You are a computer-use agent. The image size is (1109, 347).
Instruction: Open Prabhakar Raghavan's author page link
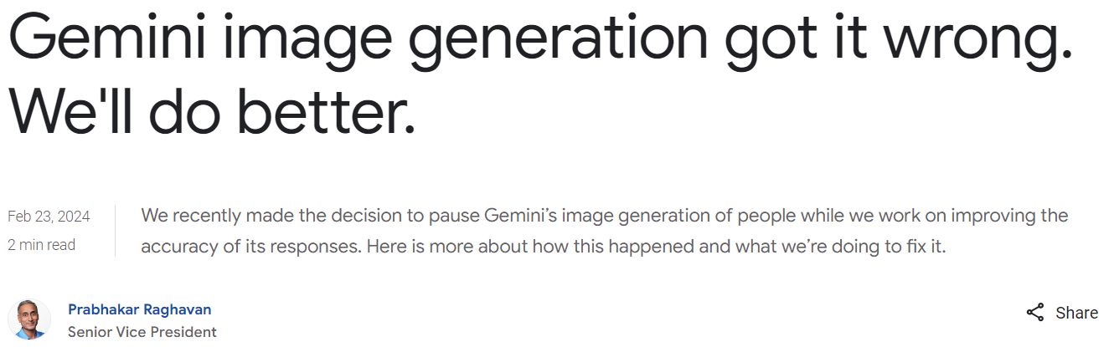click(x=139, y=309)
